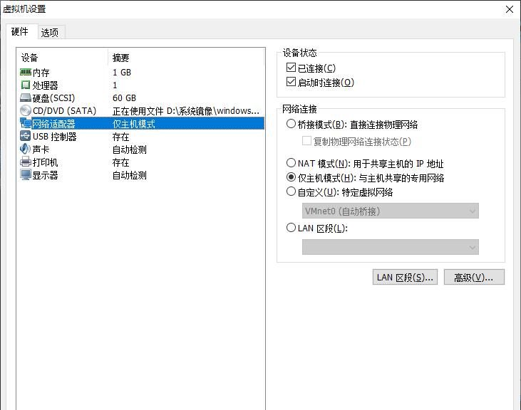Check 复制物理网络连接状态(P) box
521x410 pixels.
[306, 141]
